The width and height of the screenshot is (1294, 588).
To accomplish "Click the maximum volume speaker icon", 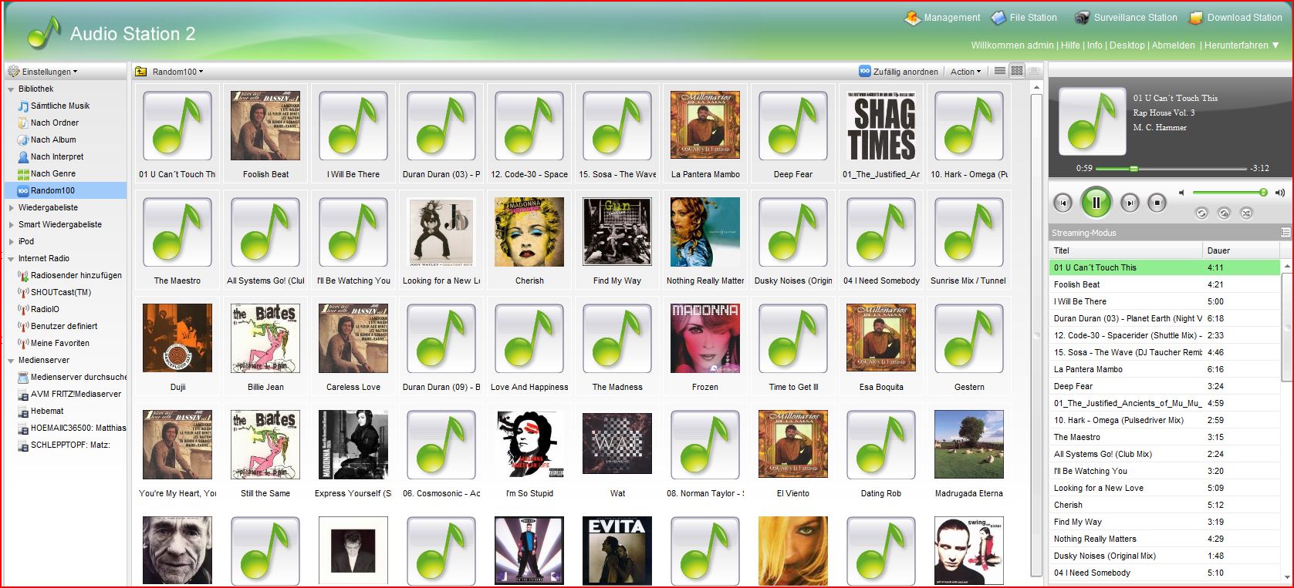I will 1280,193.
